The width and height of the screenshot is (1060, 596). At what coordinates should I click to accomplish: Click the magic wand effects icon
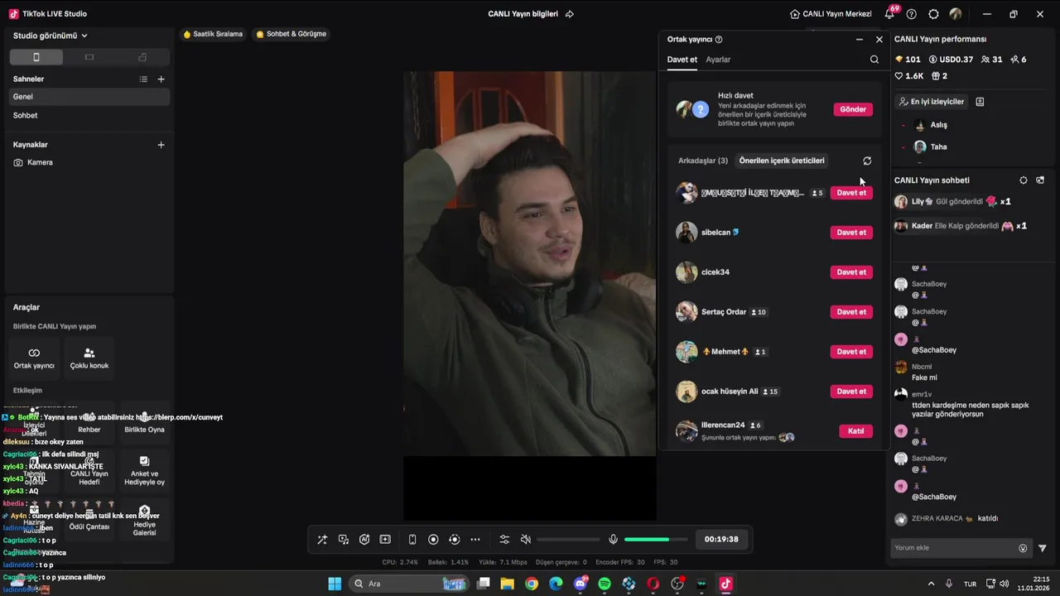[x=322, y=540]
